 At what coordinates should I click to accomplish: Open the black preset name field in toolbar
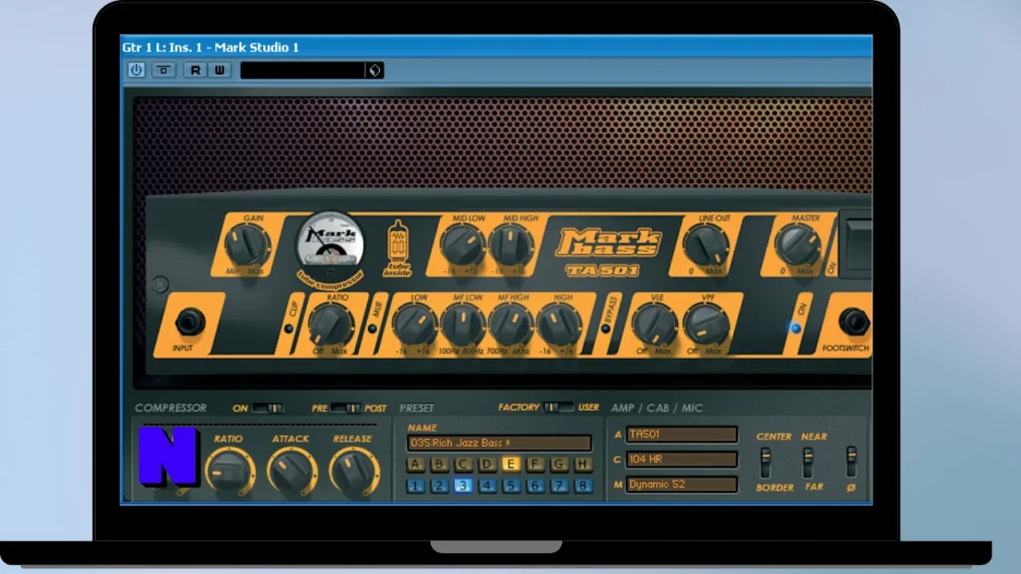303,71
